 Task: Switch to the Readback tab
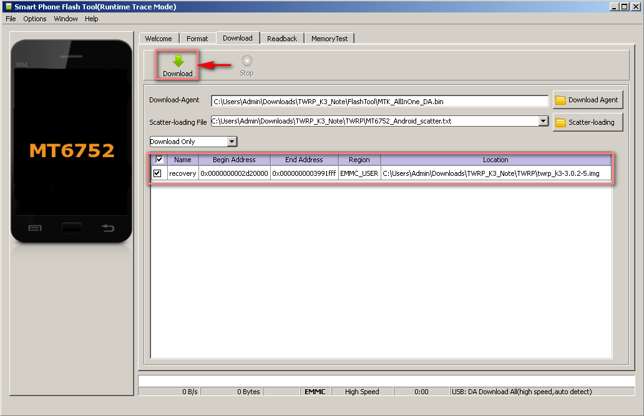(x=282, y=39)
